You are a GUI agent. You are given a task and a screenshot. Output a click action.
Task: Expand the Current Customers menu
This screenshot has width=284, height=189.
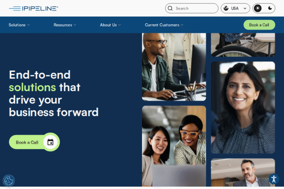coord(164,25)
